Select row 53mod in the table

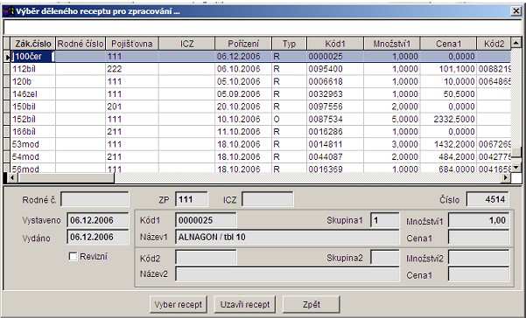coord(260,144)
